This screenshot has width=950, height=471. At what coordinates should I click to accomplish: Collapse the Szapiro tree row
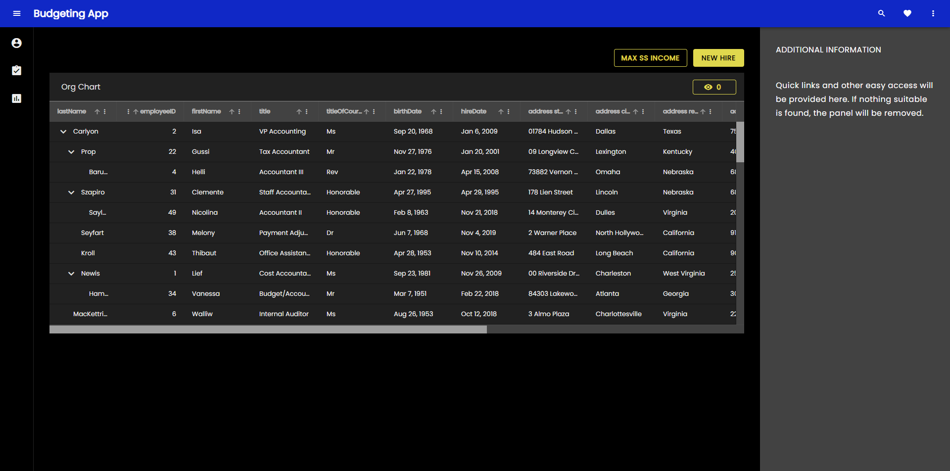coord(71,192)
